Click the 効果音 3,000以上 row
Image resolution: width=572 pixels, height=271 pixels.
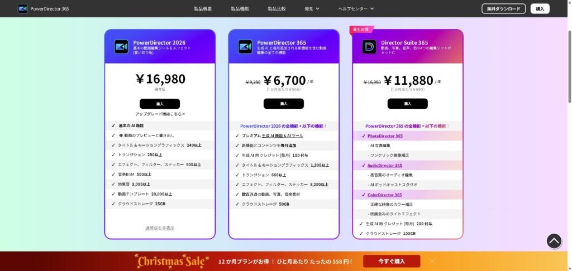click(160, 185)
